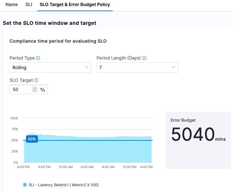233x192 pixels.
Task: Switch to the Name tab
Action: point(11,5)
